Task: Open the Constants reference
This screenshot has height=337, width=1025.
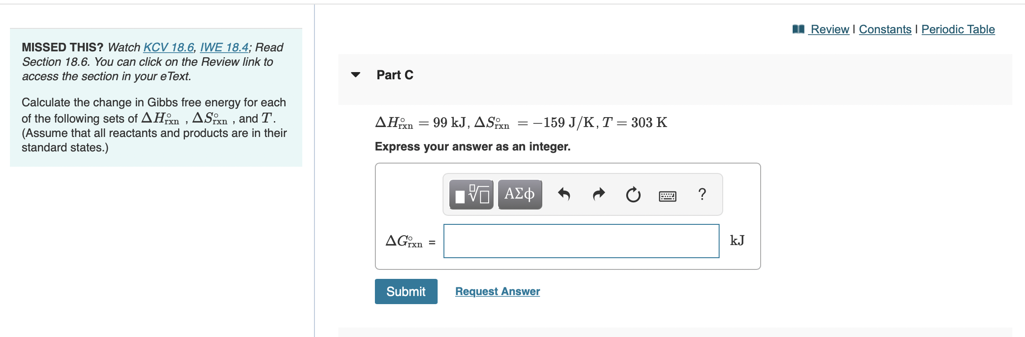Action: 884,29
